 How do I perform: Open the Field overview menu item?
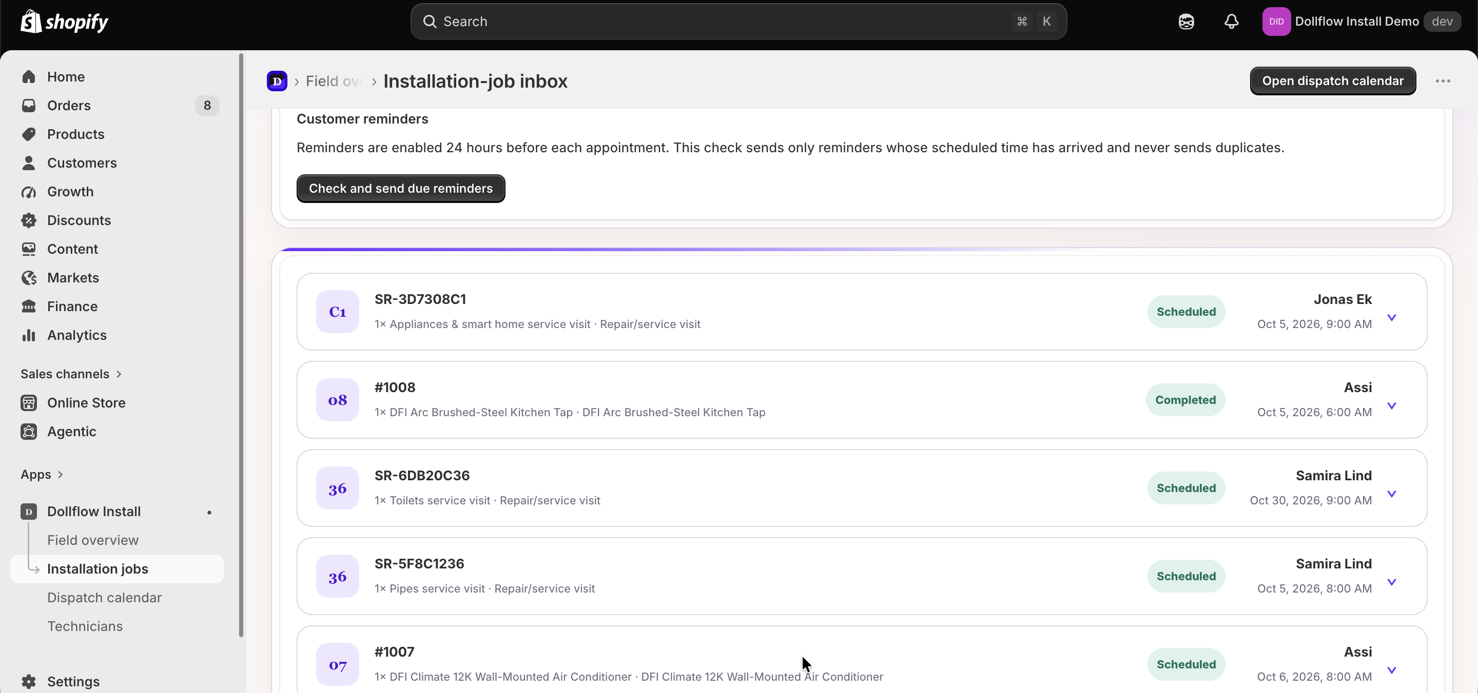(x=93, y=540)
